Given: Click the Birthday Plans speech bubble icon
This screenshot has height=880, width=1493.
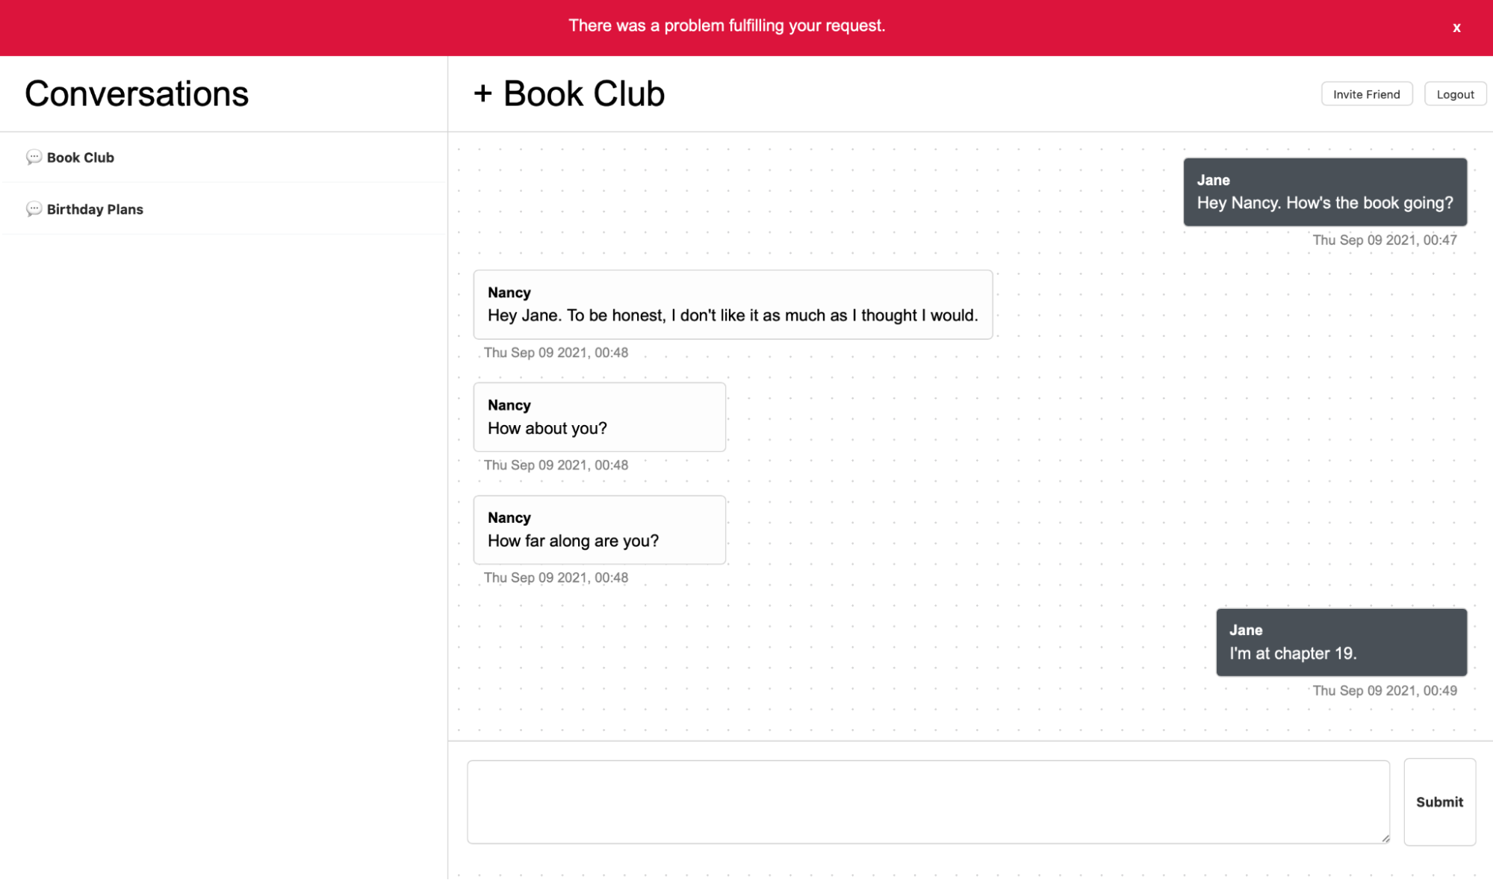Looking at the screenshot, I should pyautogui.click(x=34, y=209).
